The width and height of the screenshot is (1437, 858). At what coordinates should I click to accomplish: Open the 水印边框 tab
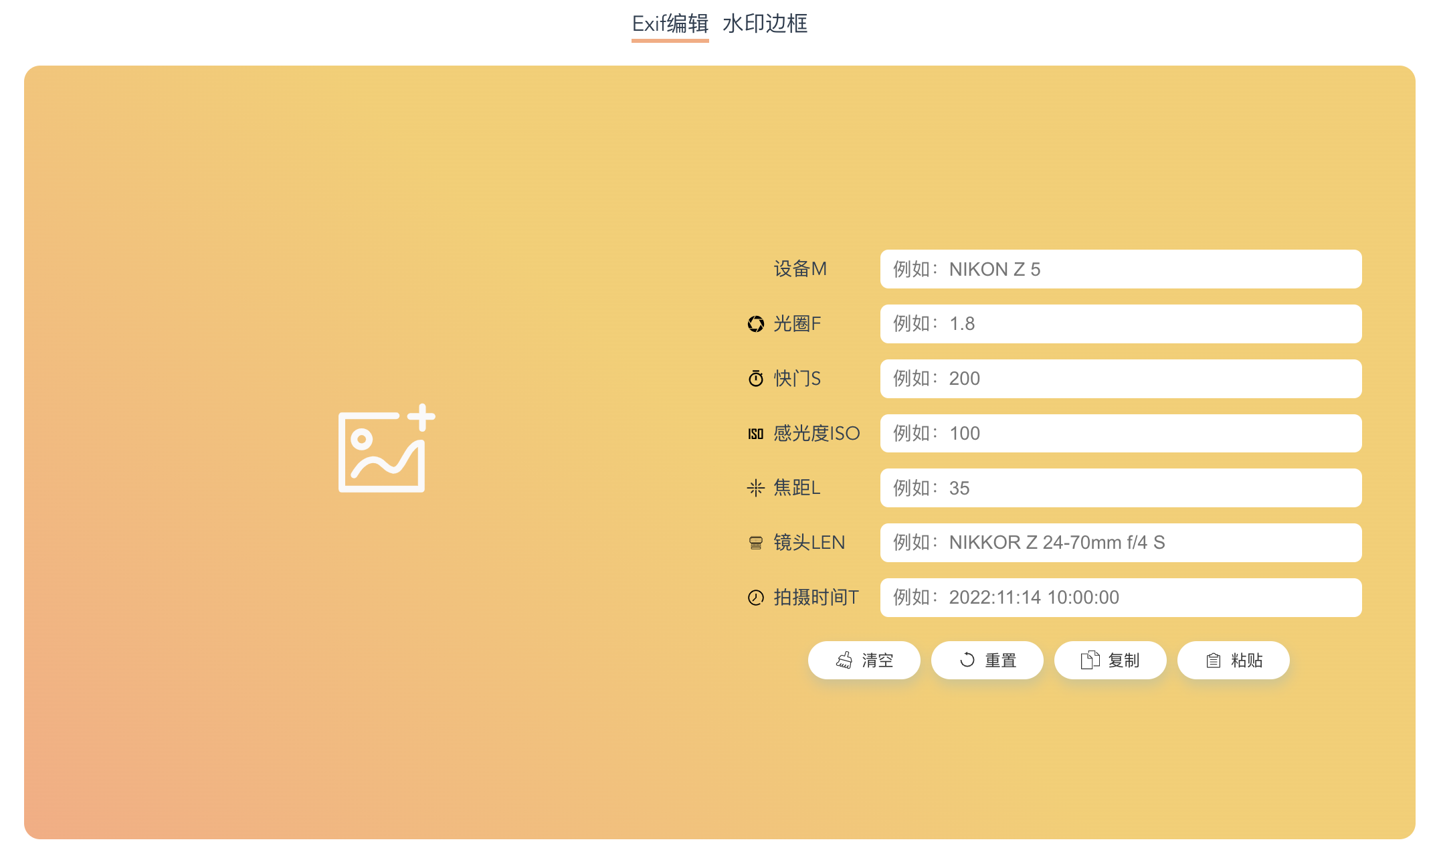pos(765,24)
